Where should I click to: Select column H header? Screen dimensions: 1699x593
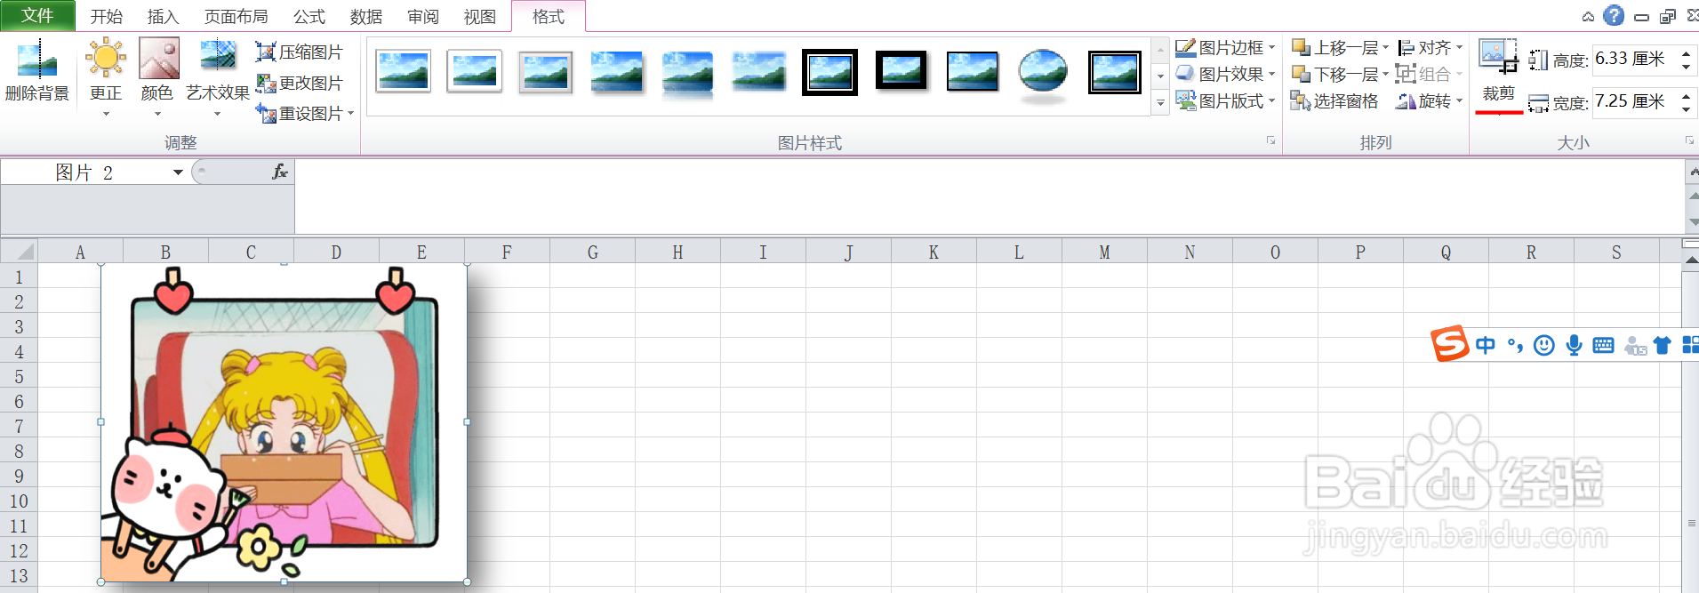click(677, 252)
